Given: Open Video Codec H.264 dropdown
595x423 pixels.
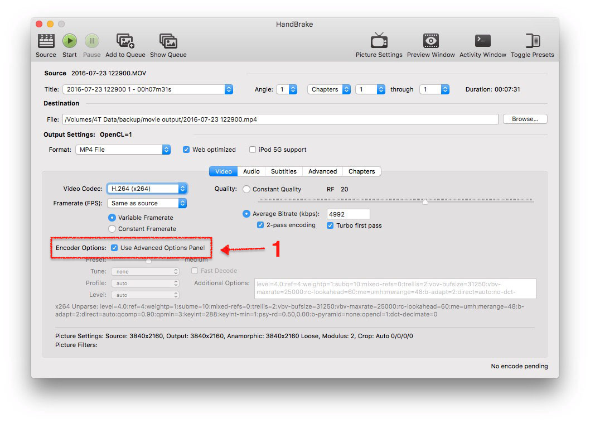Looking at the screenshot, I should click(147, 189).
